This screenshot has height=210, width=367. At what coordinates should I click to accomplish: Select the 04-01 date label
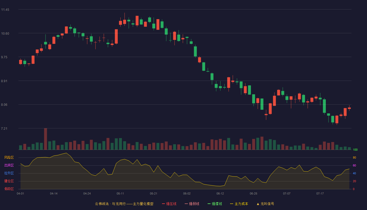coord(20,193)
